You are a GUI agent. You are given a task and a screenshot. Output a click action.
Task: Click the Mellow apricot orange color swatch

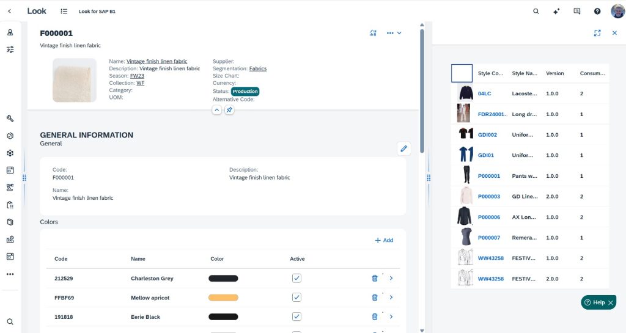tap(223, 298)
